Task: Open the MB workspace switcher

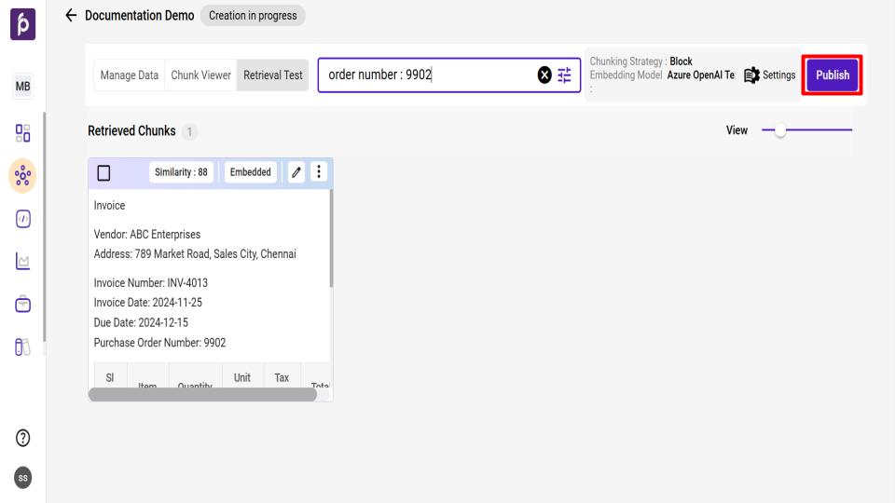Action: click(22, 88)
